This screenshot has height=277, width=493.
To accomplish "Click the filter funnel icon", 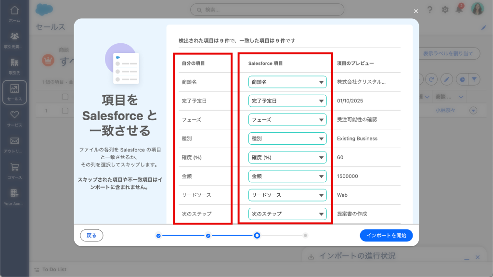I will tap(474, 79).
